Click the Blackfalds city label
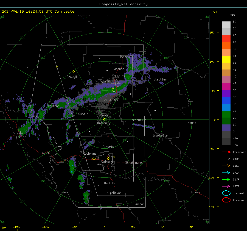Image resolution: width=247 pixels, height=231 pixels. 117,76
